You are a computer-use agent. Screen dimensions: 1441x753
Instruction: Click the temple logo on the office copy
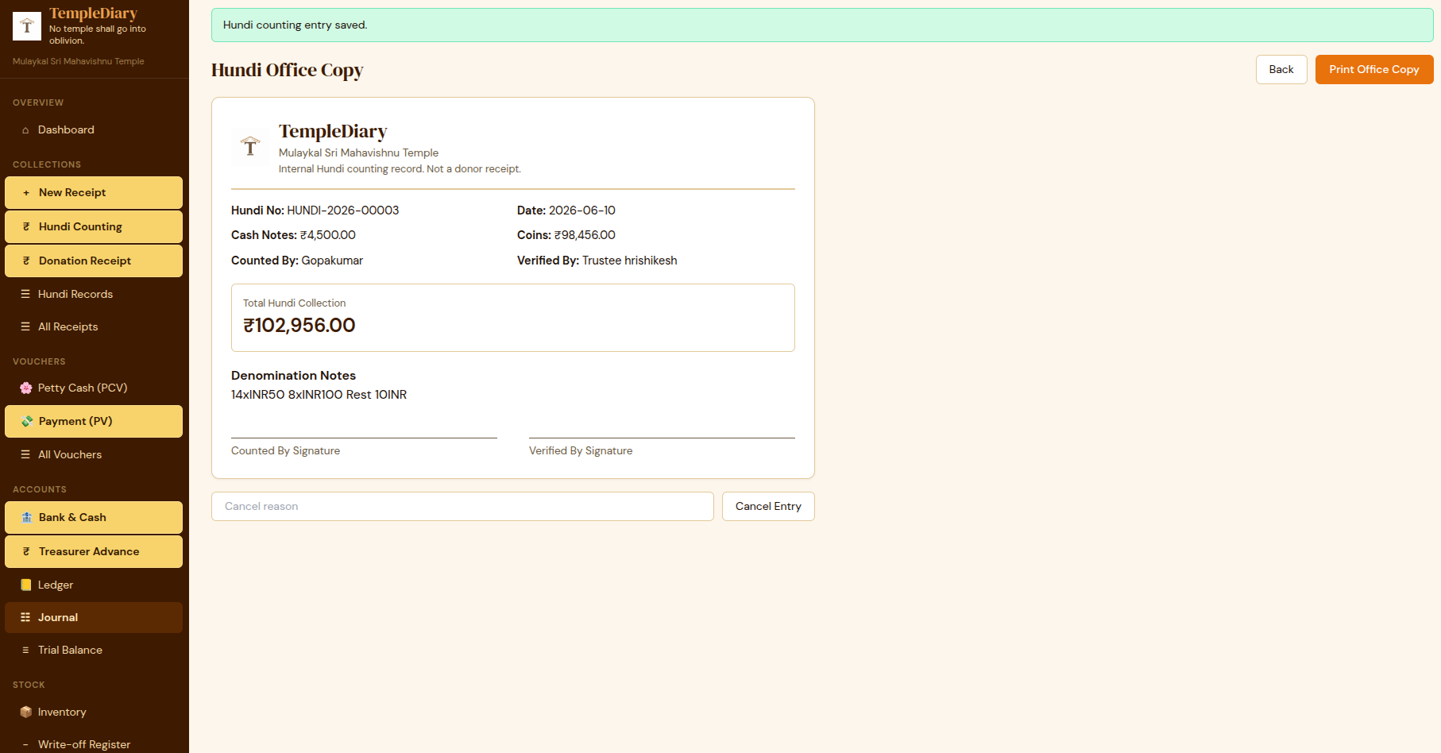250,146
